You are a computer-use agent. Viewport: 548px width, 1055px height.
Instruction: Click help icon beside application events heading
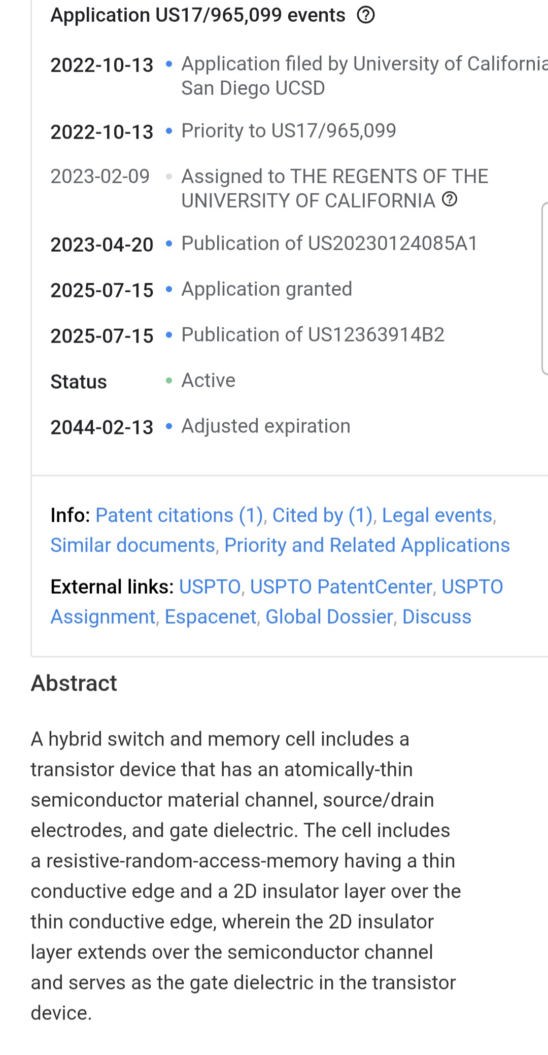coord(365,15)
